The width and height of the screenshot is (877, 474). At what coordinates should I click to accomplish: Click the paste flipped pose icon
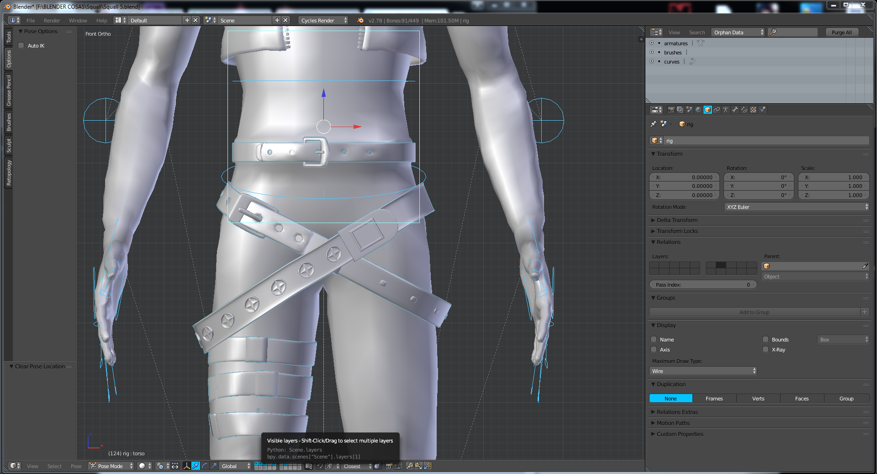pyautogui.click(x=428, y=466)
